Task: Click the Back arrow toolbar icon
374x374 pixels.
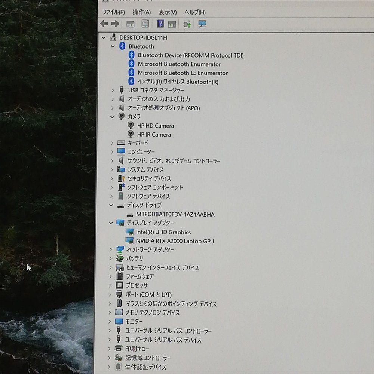Action: click(x=104, y=24)
